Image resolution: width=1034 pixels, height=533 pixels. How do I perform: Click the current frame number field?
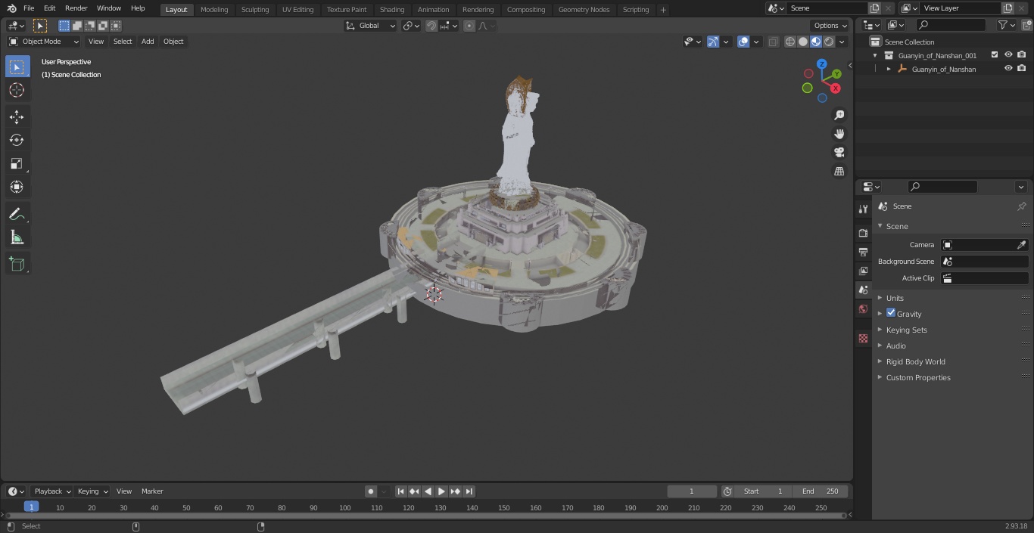[x=691, y=491]
